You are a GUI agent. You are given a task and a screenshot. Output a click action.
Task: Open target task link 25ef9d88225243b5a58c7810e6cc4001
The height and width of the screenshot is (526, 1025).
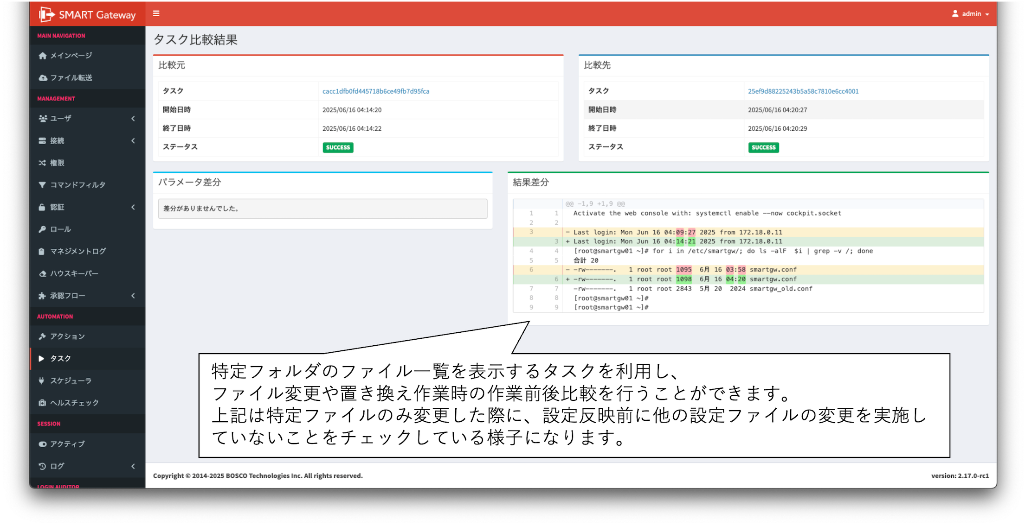[803, 91]
